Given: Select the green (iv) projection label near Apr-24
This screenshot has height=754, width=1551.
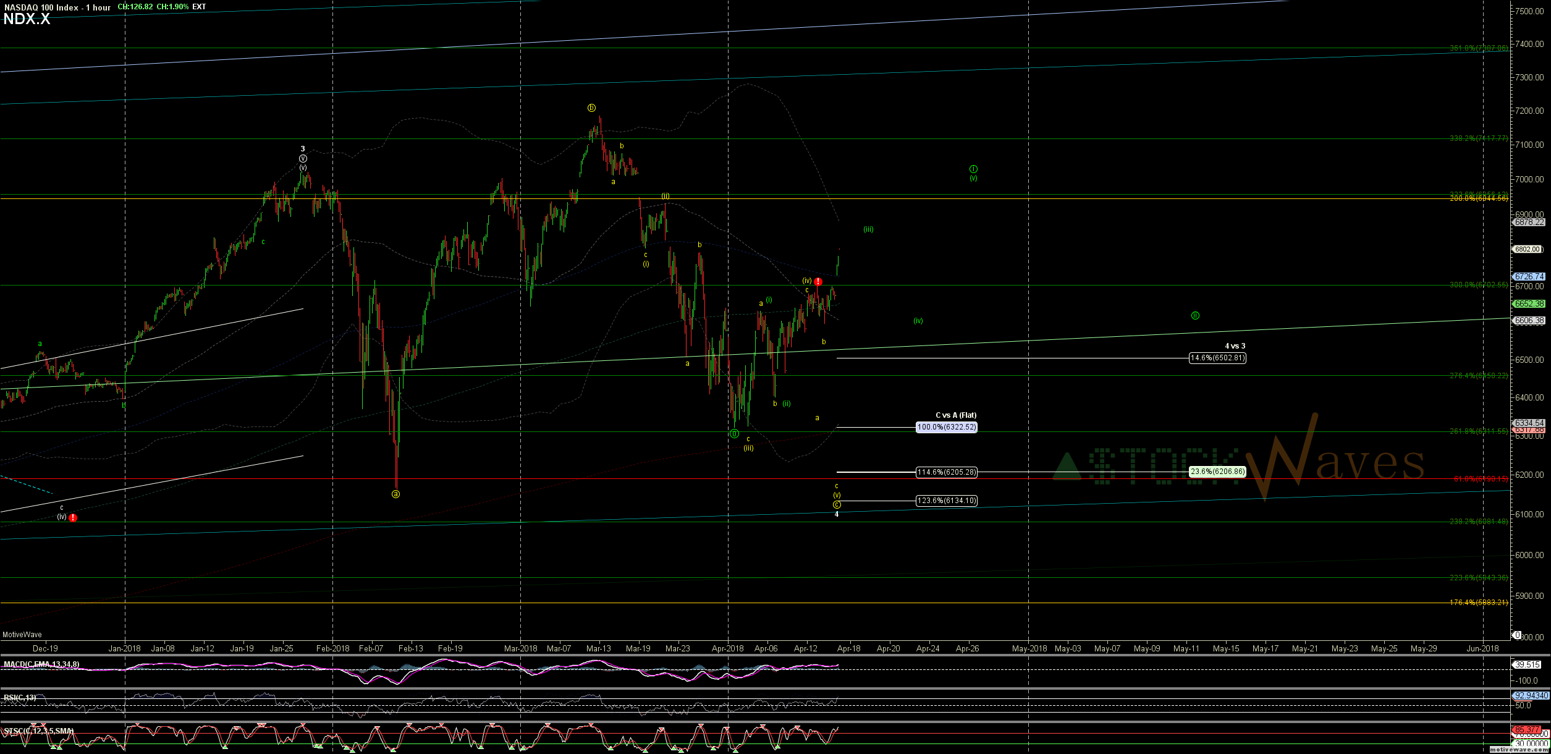Looking at the screenshot, I should coord(918,321).
